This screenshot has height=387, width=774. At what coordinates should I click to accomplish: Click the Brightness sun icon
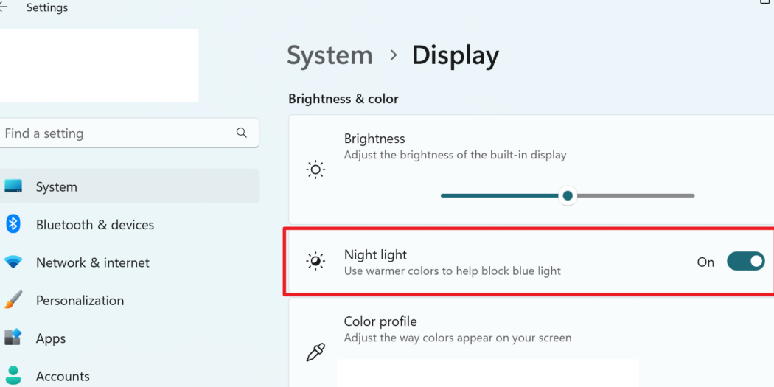(315, 170)
